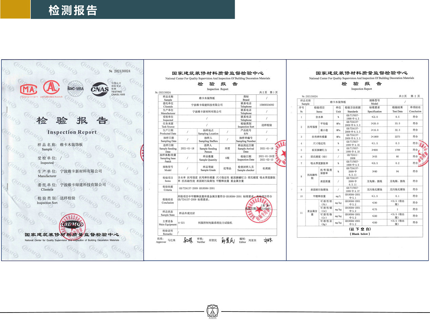Click verifier name 邱贤民
Screen dimensions: 430x322
pyautogui.click(x=212, y=240)
